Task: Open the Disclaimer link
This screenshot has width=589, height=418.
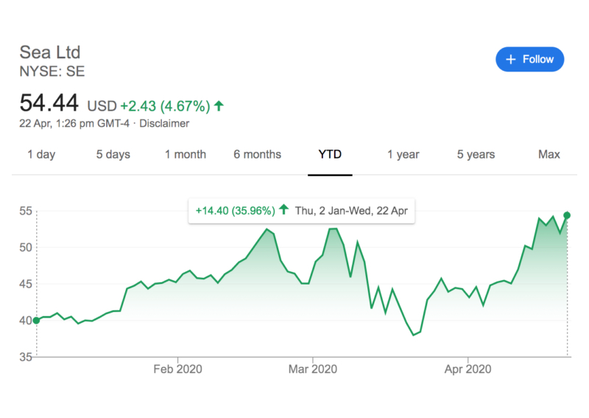Action: coord(164,124)
